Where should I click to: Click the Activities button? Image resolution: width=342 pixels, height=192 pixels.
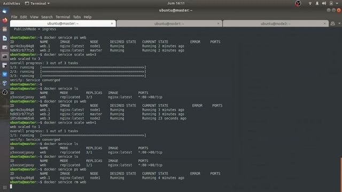point(11,3)
